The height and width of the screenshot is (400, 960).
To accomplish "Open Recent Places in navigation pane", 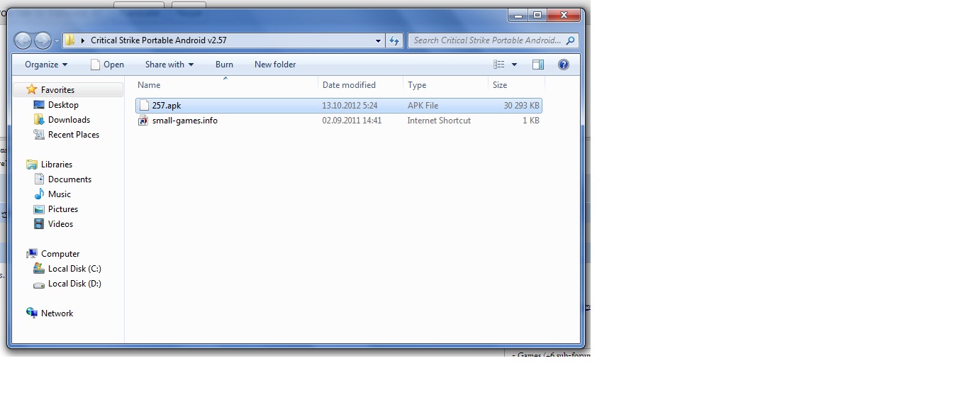I will pos(74,135).
